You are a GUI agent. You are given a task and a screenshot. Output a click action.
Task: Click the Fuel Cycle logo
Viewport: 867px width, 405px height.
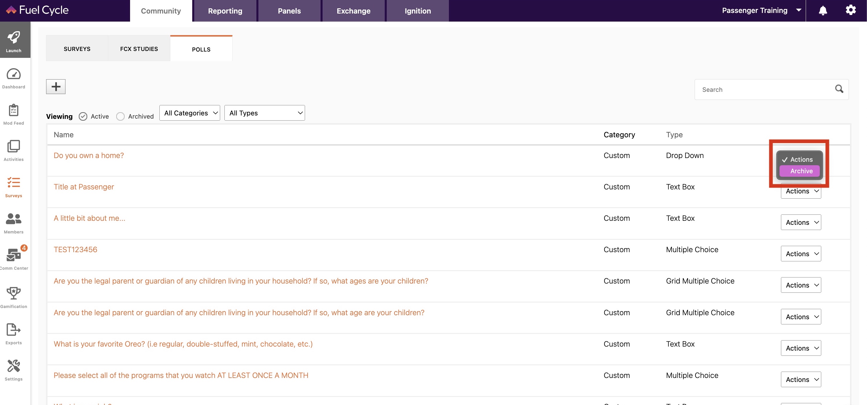point(37,10)
